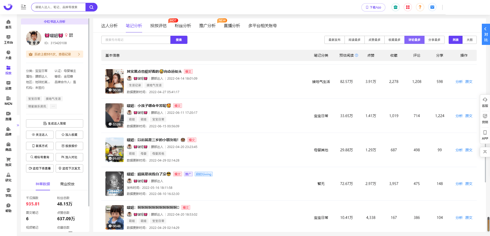Open APP floating panel icon

coord(485,135)
